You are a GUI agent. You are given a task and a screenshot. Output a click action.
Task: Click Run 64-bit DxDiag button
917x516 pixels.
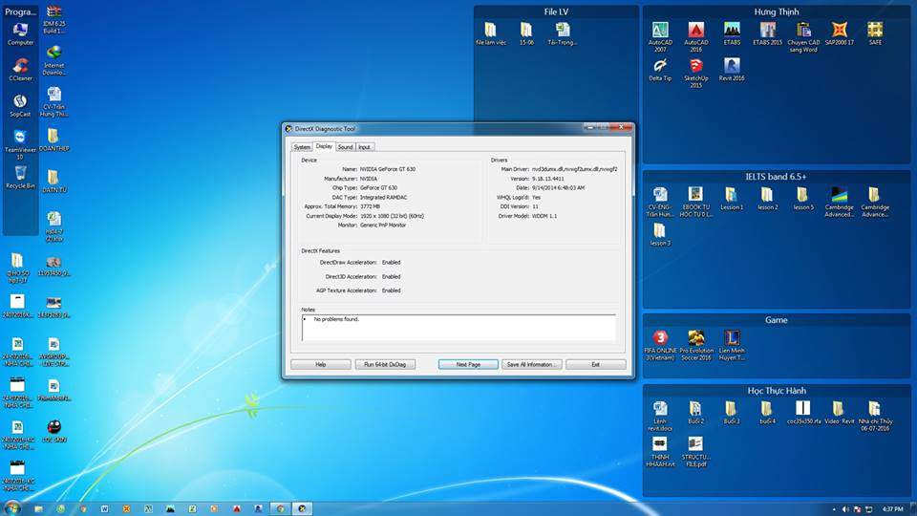[385, 364]
